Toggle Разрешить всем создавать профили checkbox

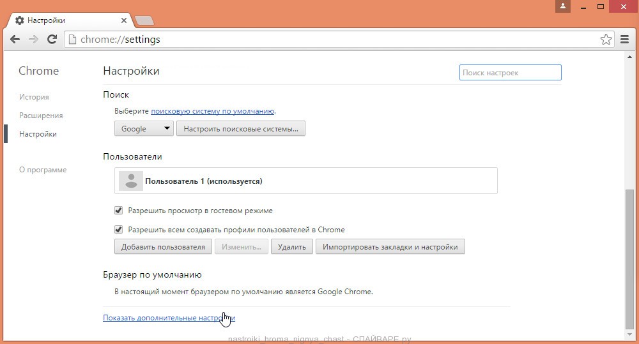click(x=119, y=230)
